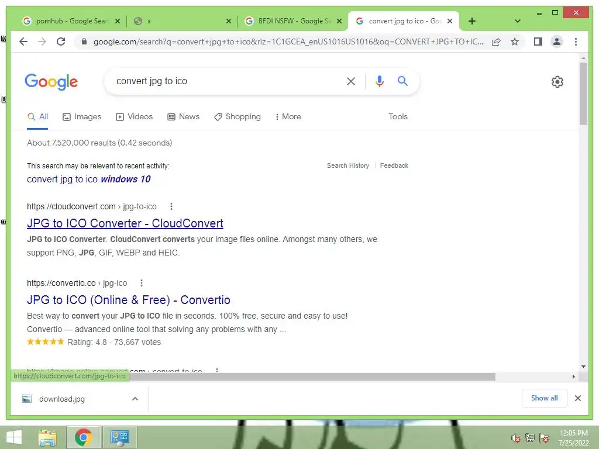Open Windows Start menu
This screenshot has width=599, height=449.
click(14, 437)
